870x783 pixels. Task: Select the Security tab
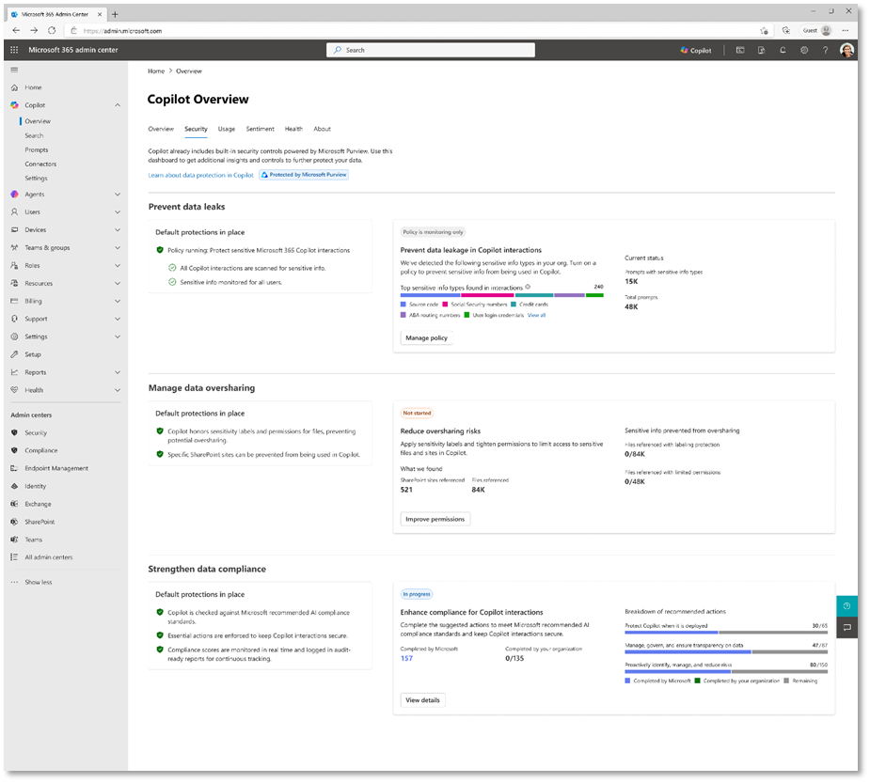196,129
